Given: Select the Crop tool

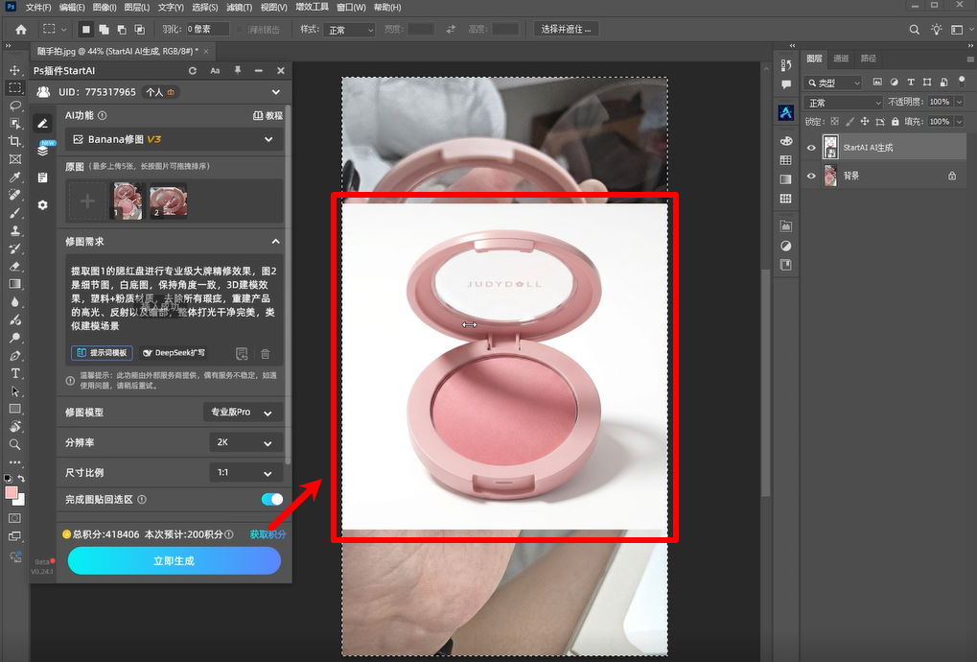Looking at the screenshot, I should click(x=15, y=141).
